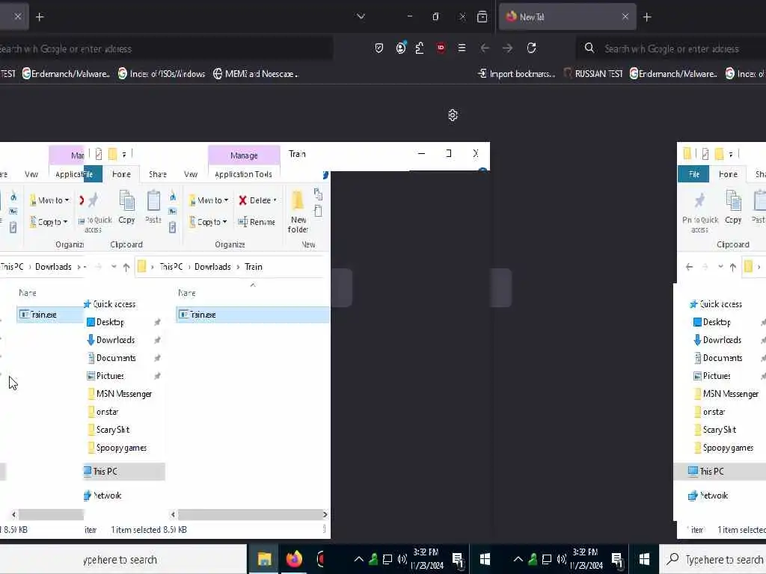Click Downloads in Train window breadcrumb
This screenshot has height=574, width=766.
[x=212, y=267]
